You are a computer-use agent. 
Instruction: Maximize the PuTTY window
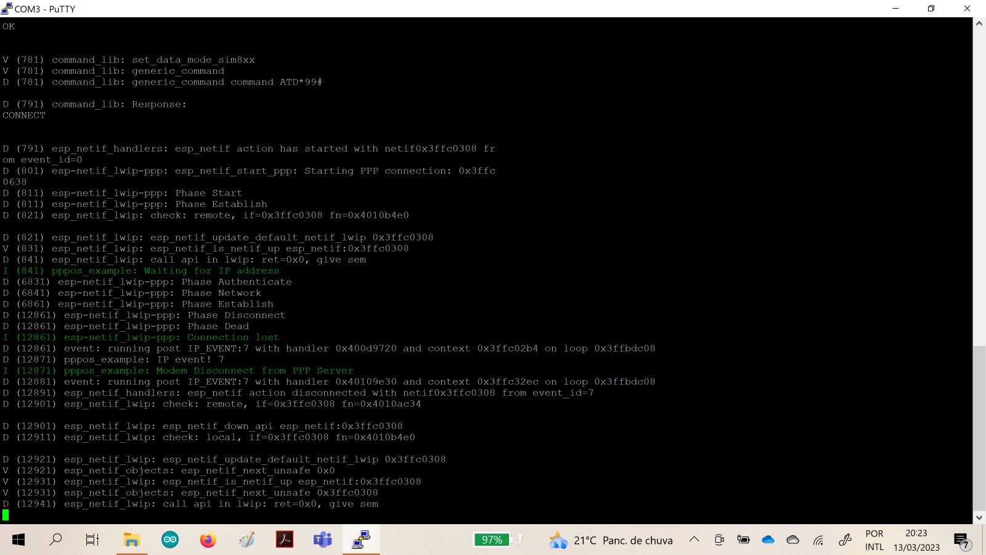[x=931, y=9]
